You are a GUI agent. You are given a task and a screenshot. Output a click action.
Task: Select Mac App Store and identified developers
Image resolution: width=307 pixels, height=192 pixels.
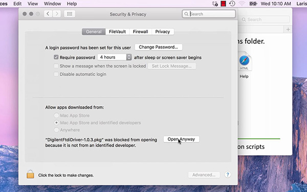tap(56, 123)
